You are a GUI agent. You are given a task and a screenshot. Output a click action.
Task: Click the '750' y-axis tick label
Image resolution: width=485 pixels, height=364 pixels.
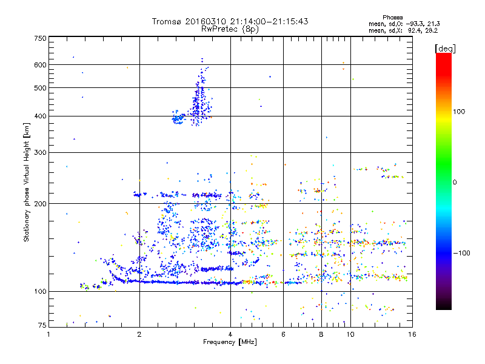pyautogui.click(x=40, y=38)
